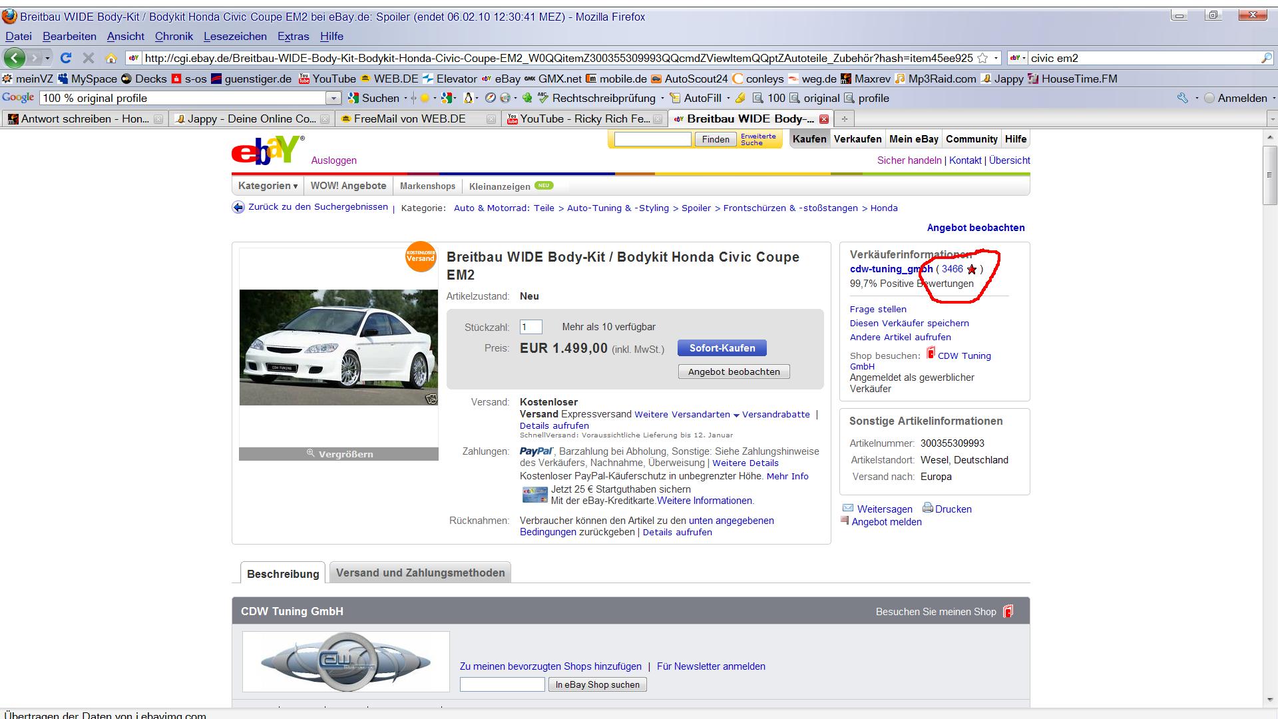
Task: Go back with the green back arrow
Action: pos(15,58)
